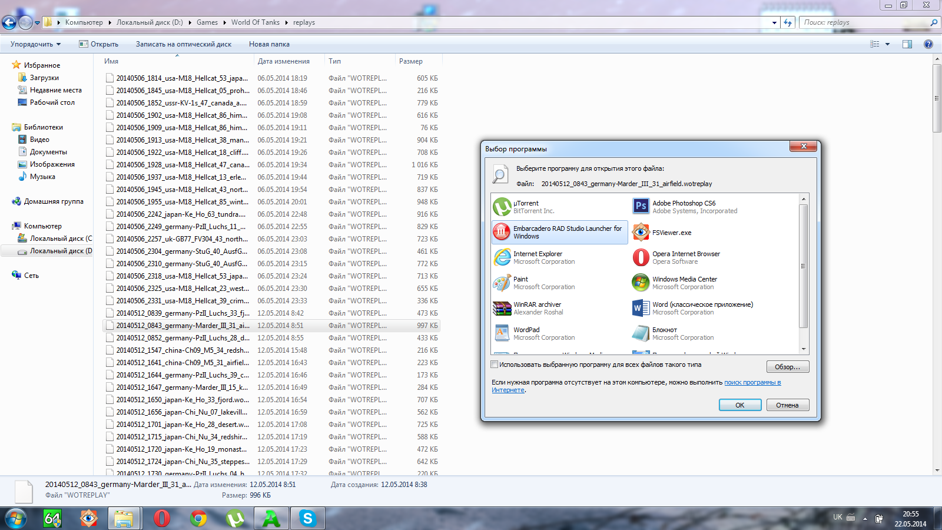Click the Обзор... browse button

[x=788, y=367]
